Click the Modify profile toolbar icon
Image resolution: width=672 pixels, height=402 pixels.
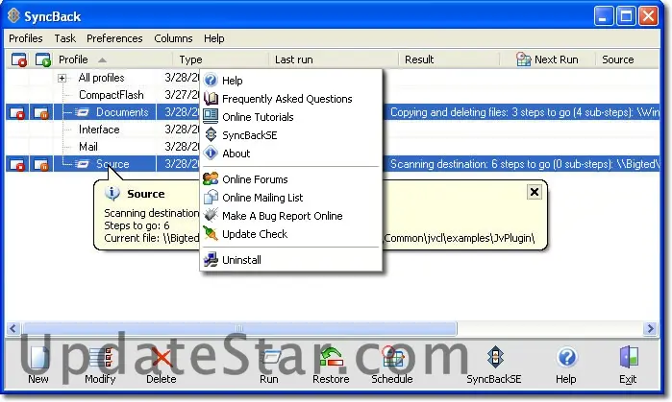(101, 358)
